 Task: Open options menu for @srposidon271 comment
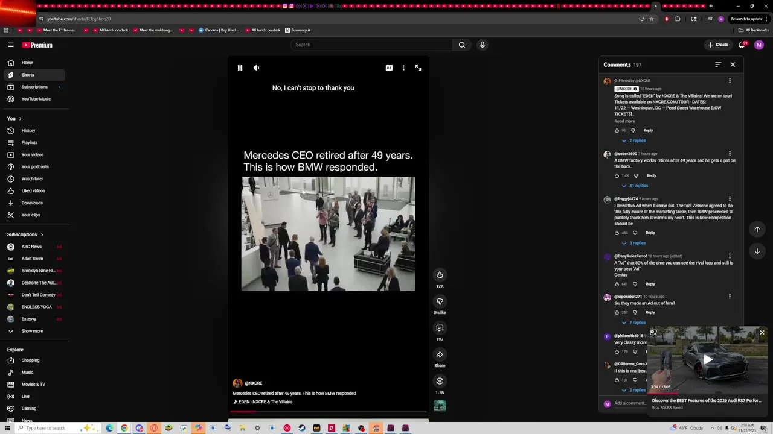[730, 297]
